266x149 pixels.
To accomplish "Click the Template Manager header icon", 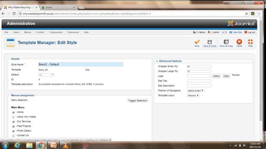I will (x=10, y=43).
